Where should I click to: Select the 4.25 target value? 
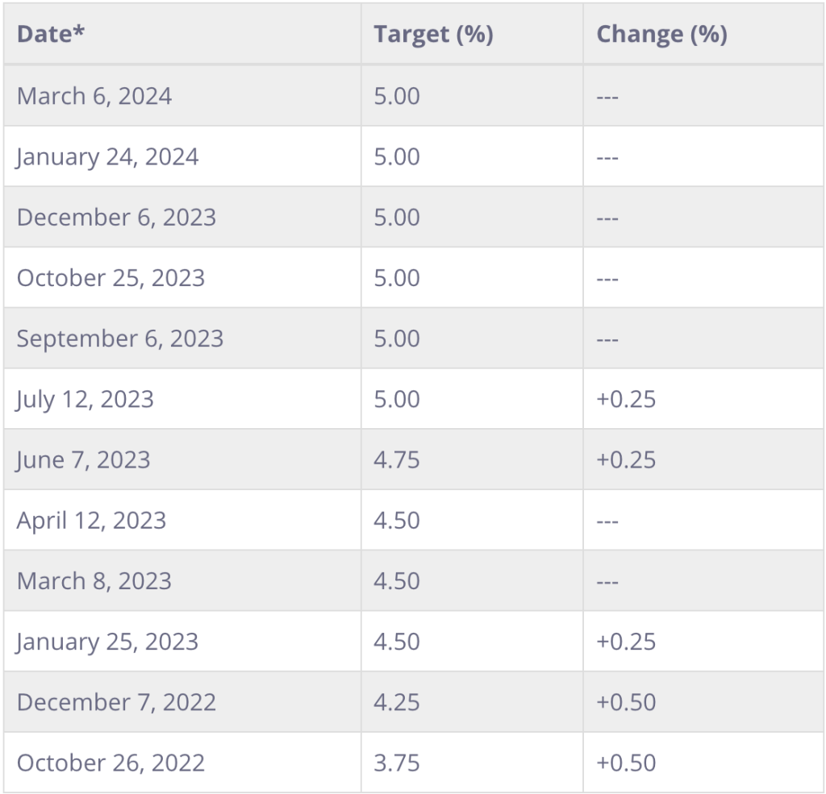397,702
